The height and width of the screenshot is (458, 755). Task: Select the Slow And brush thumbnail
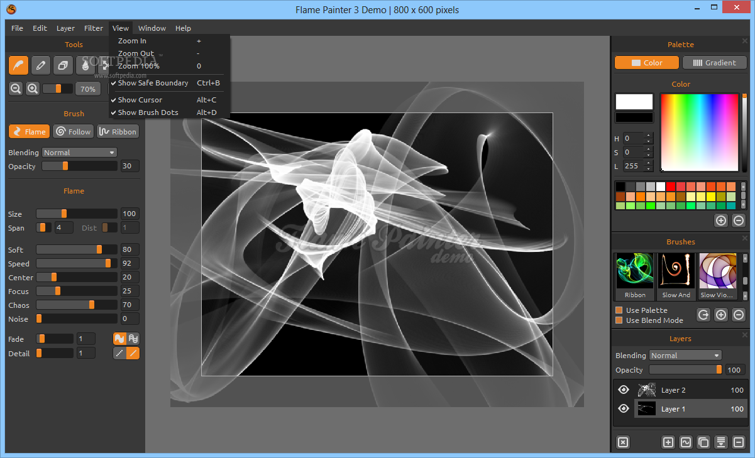676,276
